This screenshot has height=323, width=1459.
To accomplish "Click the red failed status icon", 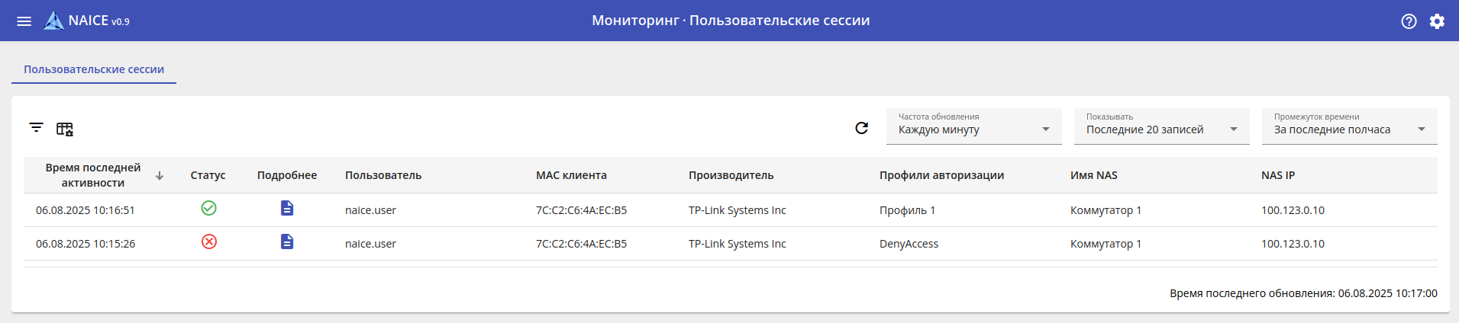I will click(208, 241).
